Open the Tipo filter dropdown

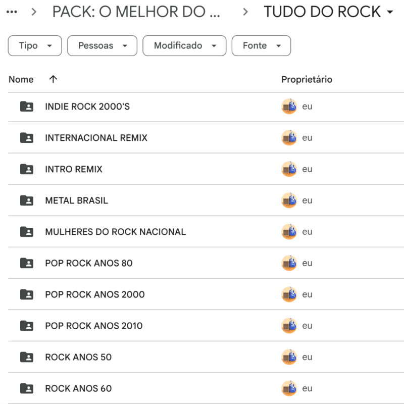[35, 45]
